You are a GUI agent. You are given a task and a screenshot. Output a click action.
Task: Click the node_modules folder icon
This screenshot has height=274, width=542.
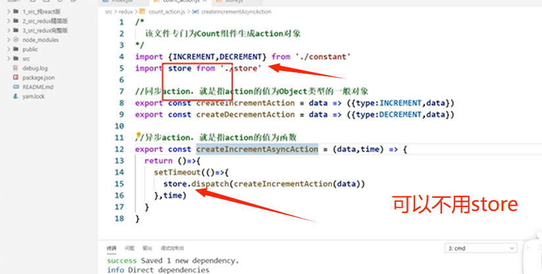point(16,39)
